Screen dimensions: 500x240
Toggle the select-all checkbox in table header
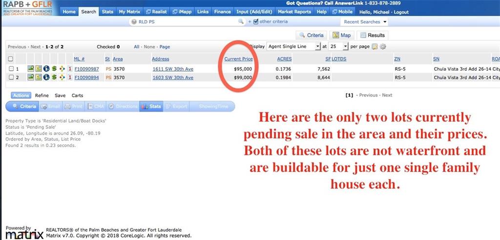pos(11,59)
